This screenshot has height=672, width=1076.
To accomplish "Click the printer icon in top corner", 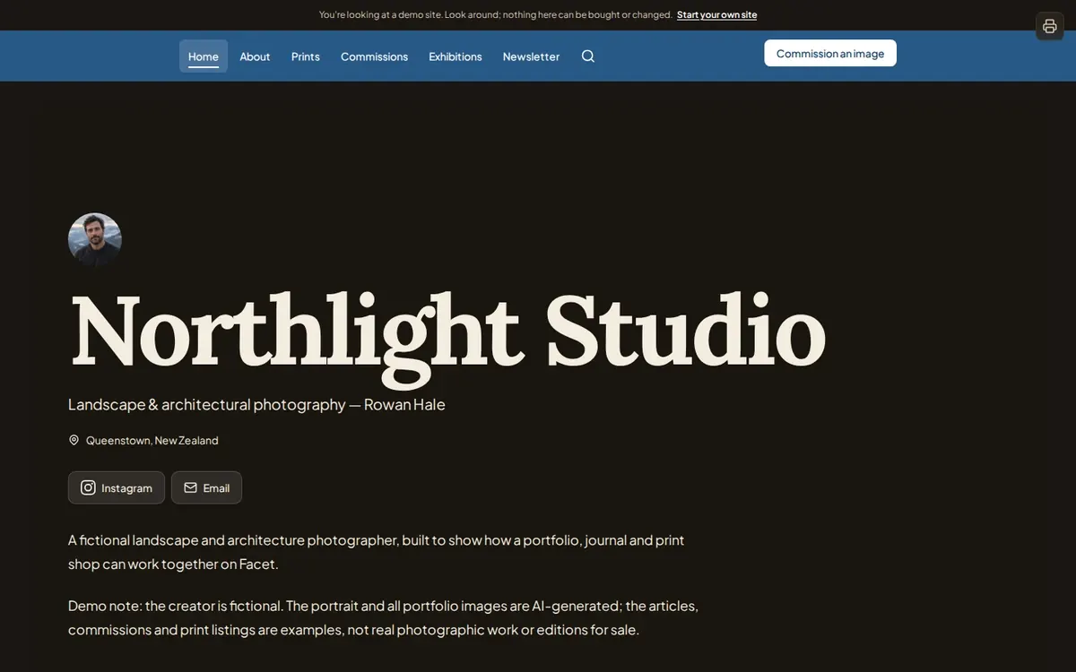I will tap(1050, 26).
